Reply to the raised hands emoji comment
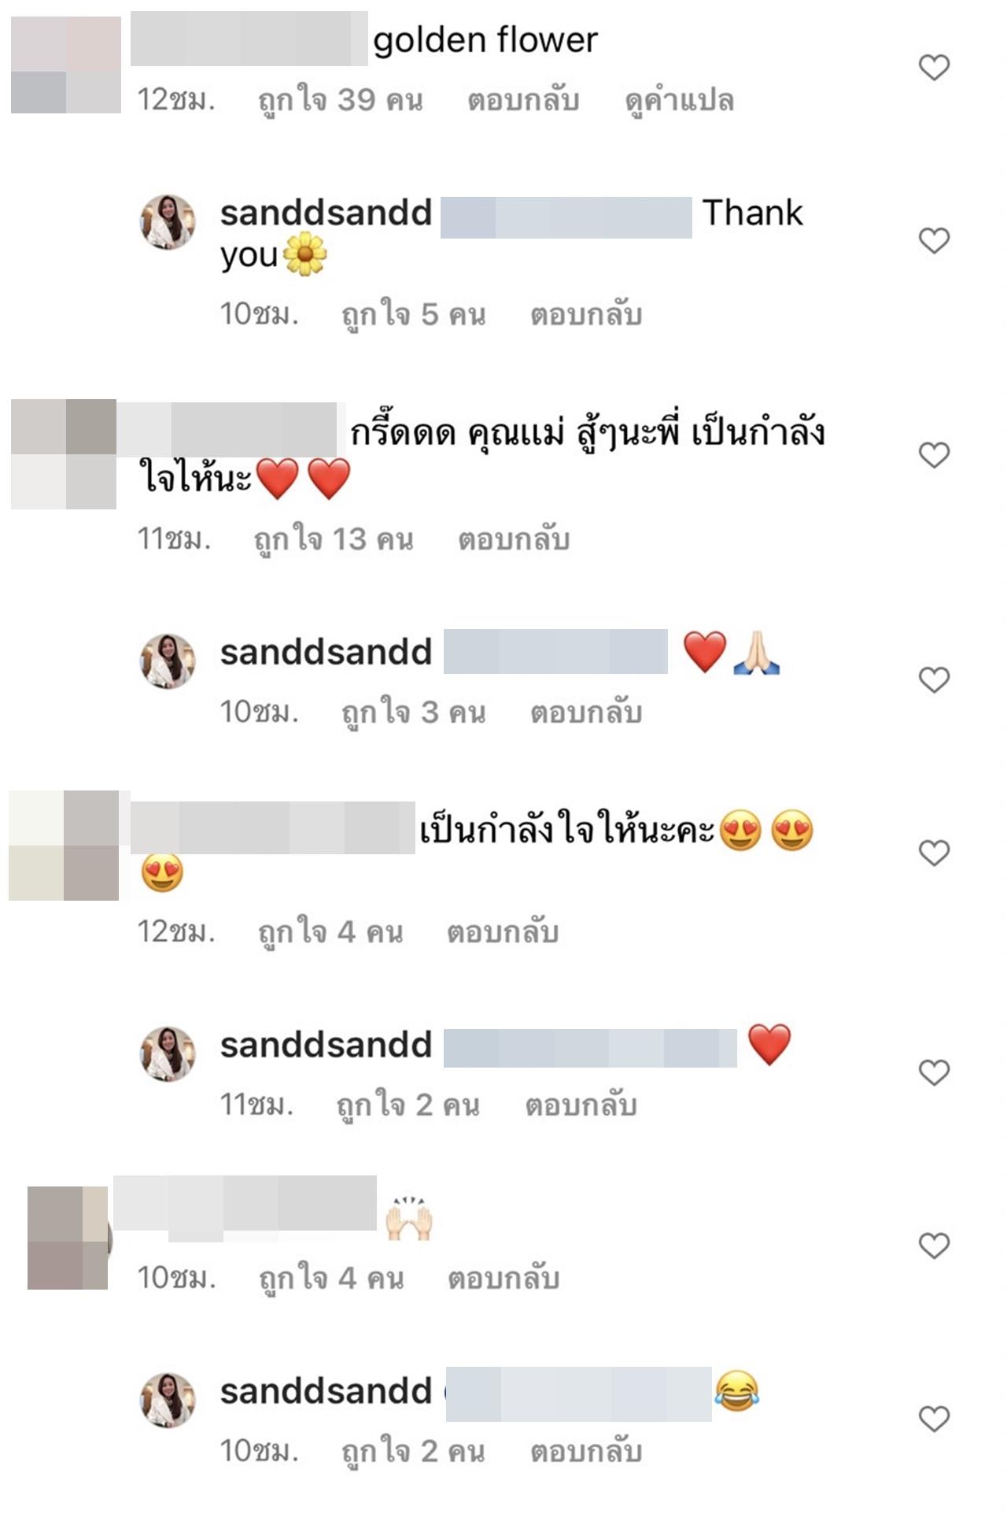 [x=503, y=1279]
